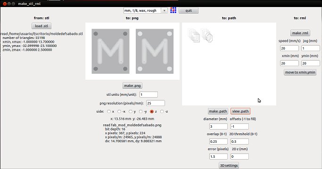
Task: Click the make .rml button
Action: (x=300, y=33)
